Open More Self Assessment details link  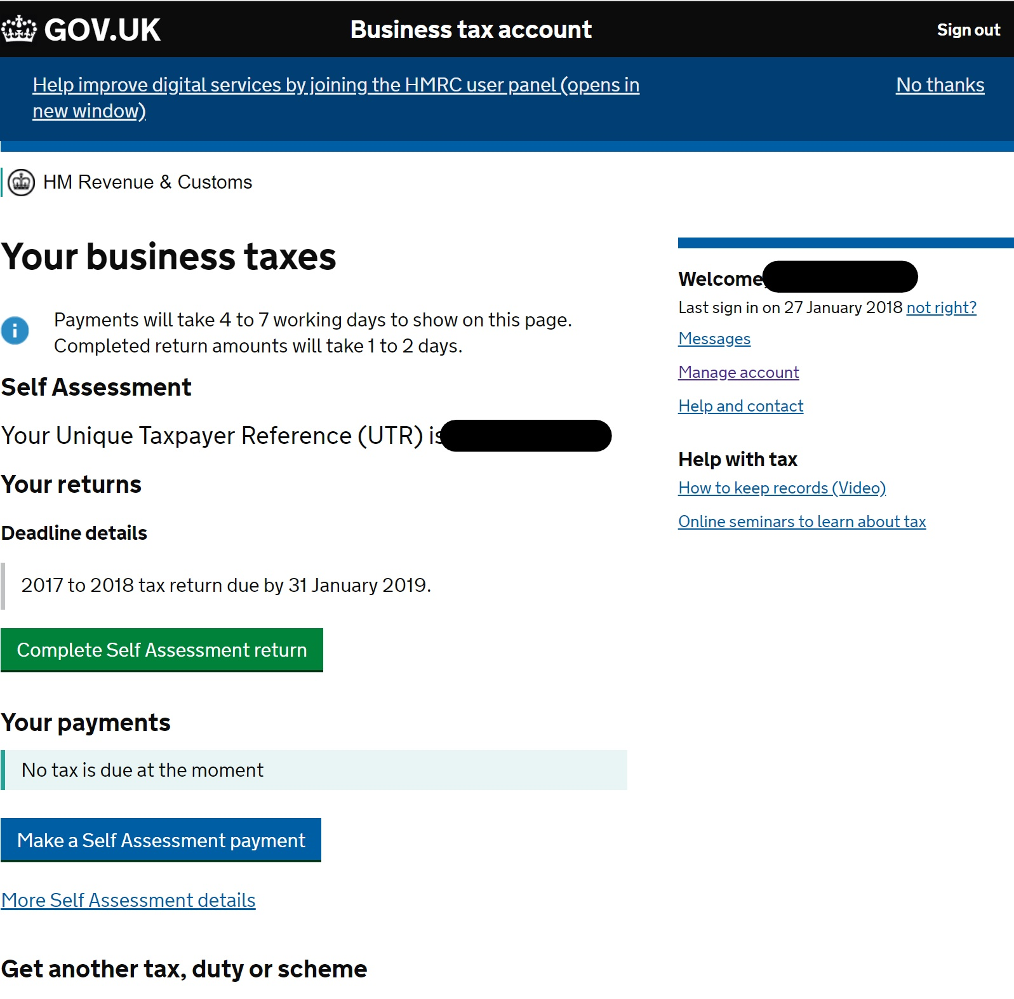tap(128, 900)
